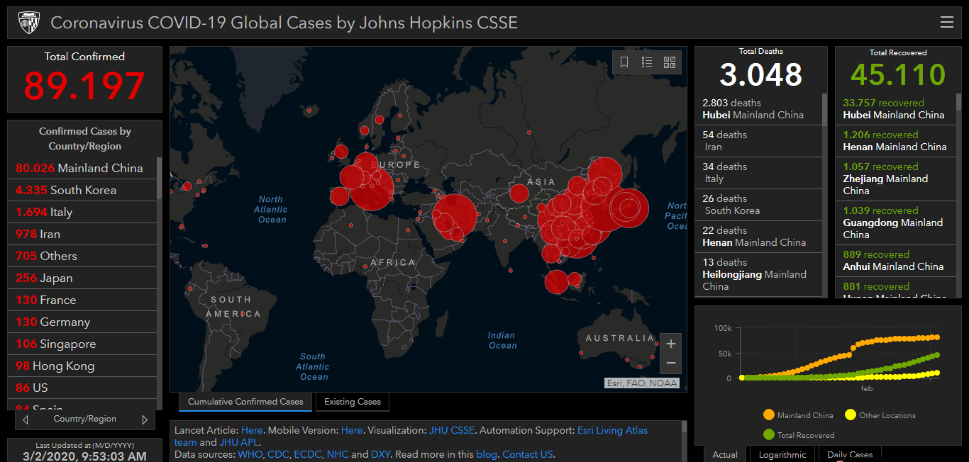Click Guangdong 1.039 recovered entry
969x462 pixels.
click(x=896, y=222)
